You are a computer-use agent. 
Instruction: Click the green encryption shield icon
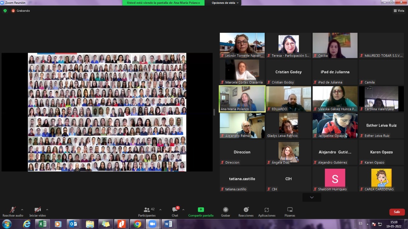pos(5,11)
